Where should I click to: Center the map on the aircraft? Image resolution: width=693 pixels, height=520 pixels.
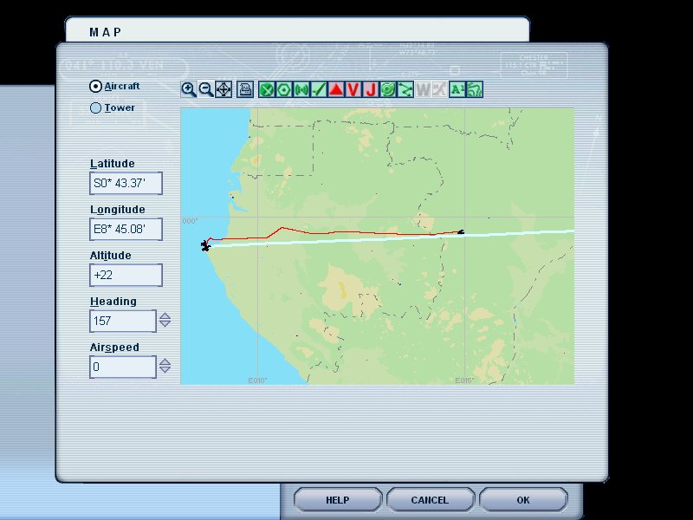pyautogui.click(x=223, y=90)
